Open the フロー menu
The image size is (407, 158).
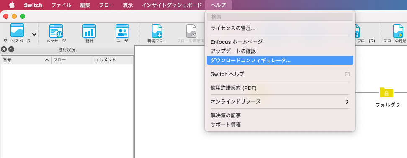[106, 5]
